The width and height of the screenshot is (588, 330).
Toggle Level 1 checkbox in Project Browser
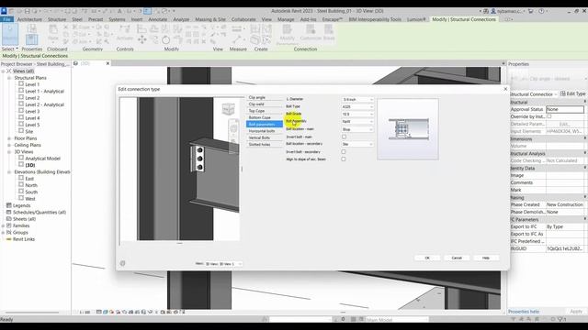point(21,84)
